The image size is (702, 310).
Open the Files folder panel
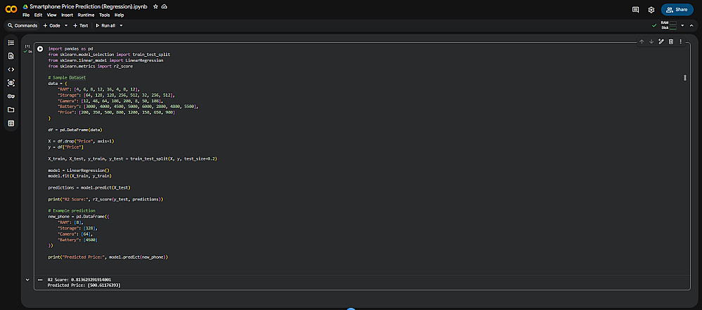point(11,109)
